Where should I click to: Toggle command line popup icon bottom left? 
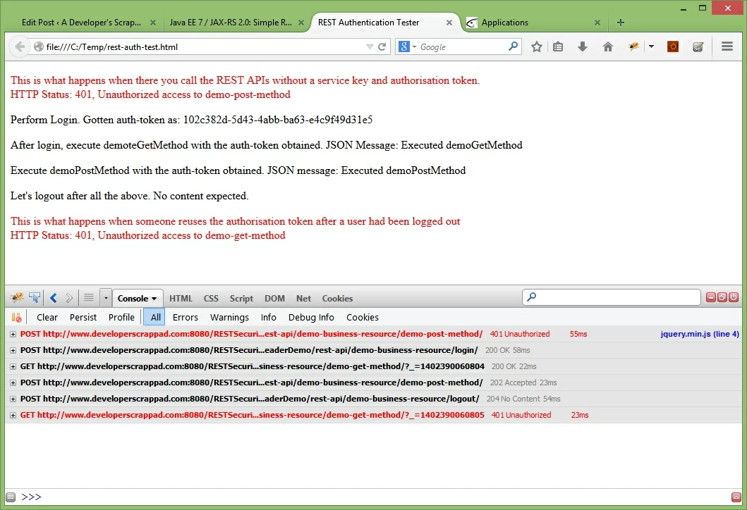pos(11,497)
